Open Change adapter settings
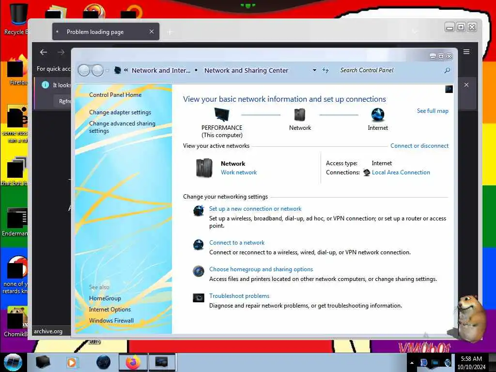Viewport: 496px width, 372px height. tap(120, 112)
